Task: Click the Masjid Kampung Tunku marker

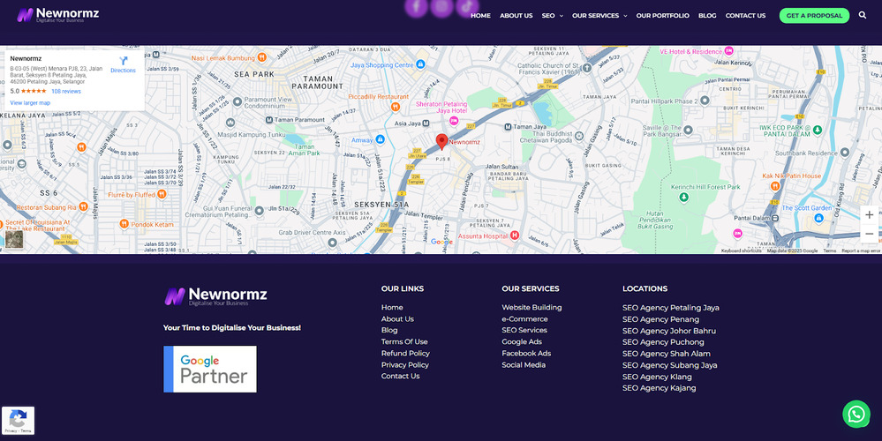Action: 230,123
